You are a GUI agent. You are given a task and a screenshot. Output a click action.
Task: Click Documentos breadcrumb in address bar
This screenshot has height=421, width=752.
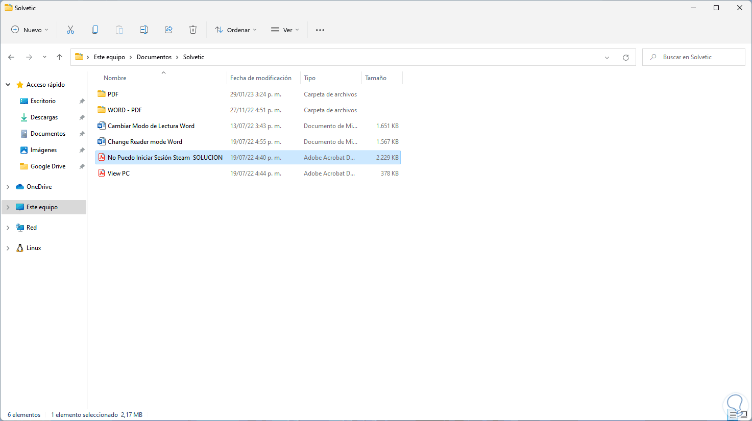[154, 57]
